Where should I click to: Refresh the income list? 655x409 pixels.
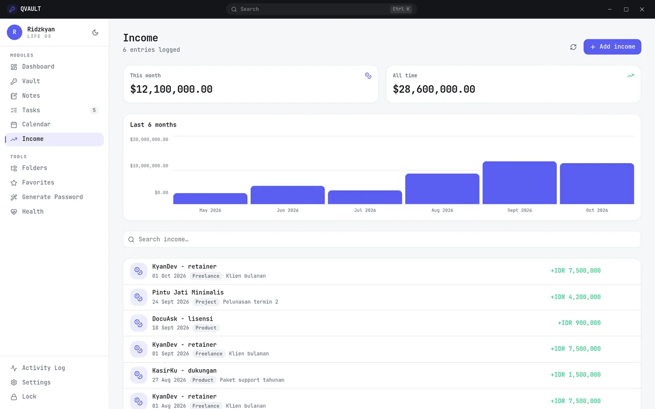(573, 47)
